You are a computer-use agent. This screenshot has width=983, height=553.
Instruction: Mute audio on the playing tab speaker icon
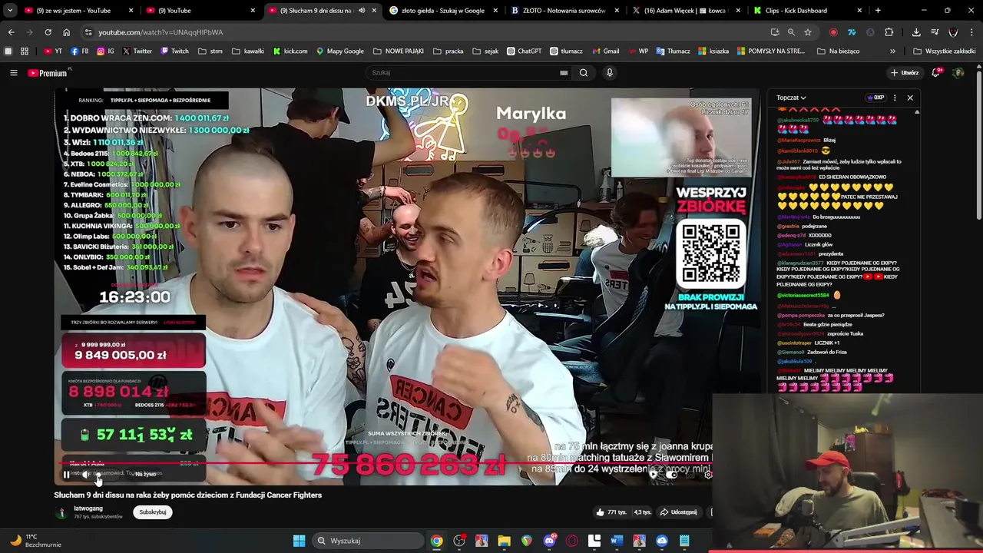click(x=362, y=11)
